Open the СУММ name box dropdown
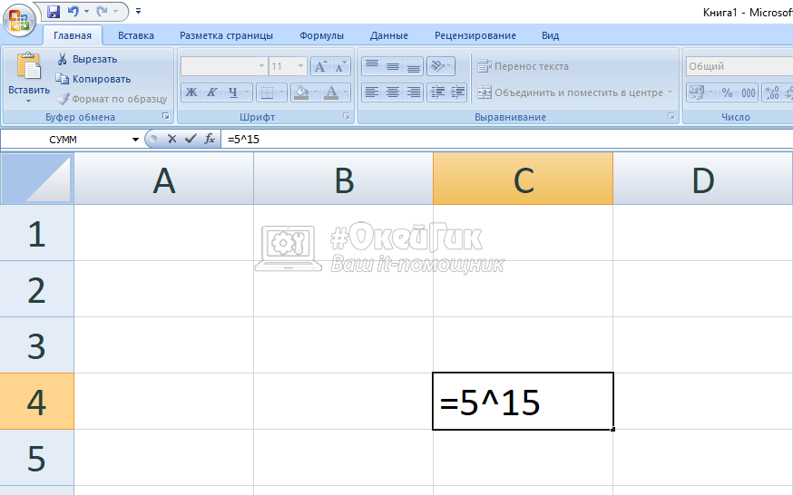This screenshot has height=495, width=793. (136, 140)
